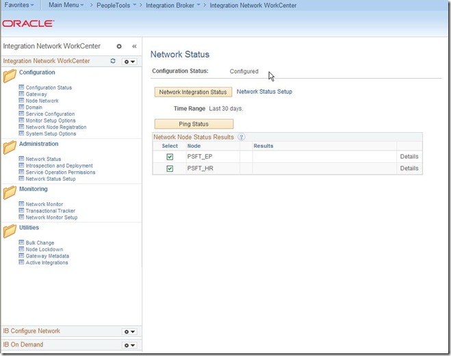Image resolution: width=451 pixels, height=356 pixels.
Task: Click the page icon beside Bulk Change
Action: pyautogui.click(x=21, y=242)
